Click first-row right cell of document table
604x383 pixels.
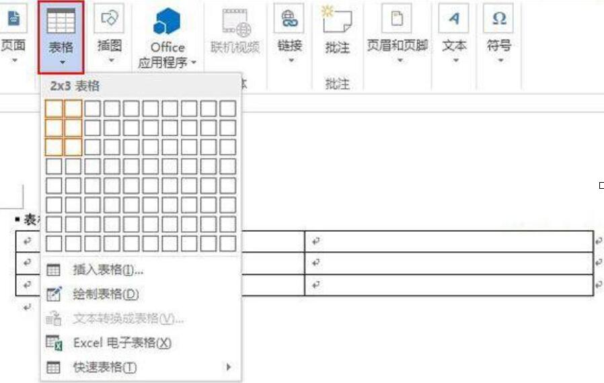(449, 241)
